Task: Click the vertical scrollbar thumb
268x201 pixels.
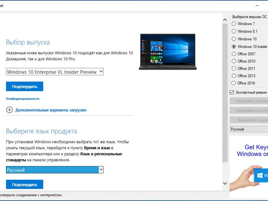Action: (x=225, y=93)
